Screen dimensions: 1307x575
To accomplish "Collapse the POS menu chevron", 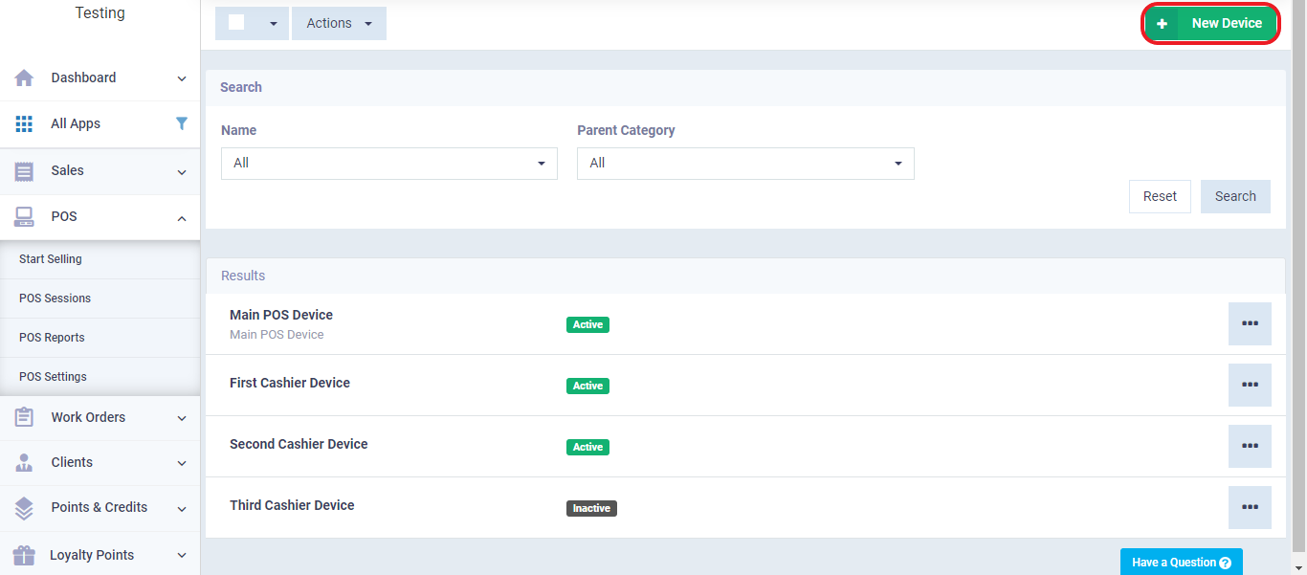I will click(182, 218).
